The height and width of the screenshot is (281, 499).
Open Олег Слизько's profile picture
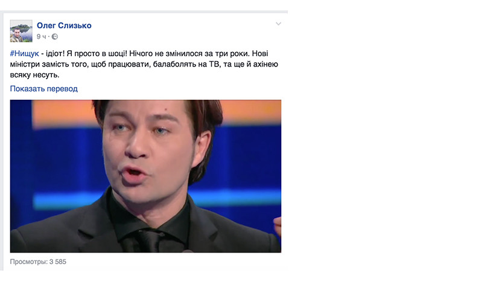tap(21, 31)
